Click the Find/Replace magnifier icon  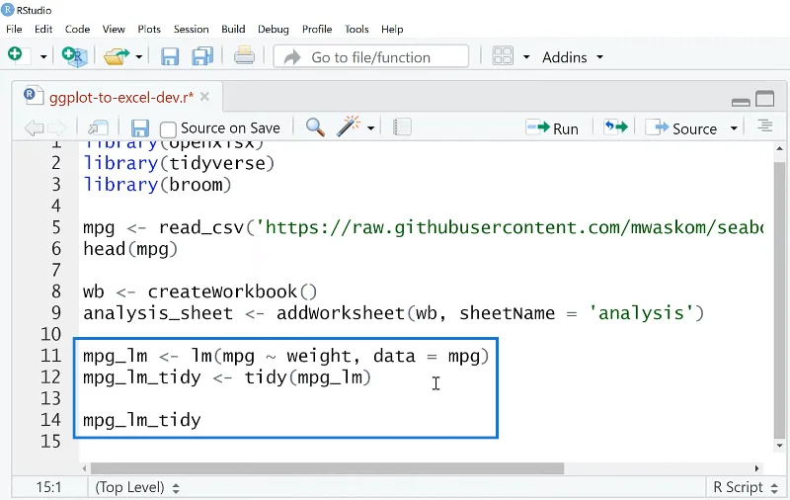coord(315,127)
